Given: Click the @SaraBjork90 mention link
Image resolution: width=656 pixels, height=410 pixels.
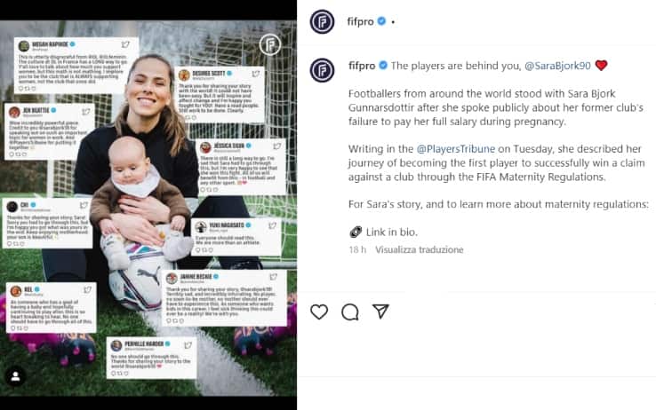Looking at the screenshot, I should (557, 66).
